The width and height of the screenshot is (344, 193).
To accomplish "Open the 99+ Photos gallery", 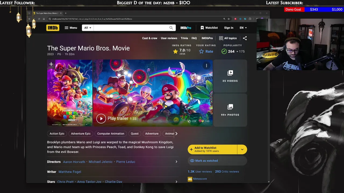I will (x=230, y=110).
